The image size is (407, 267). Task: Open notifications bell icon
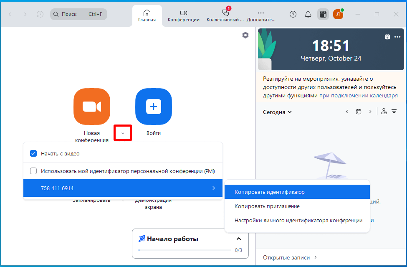(308, 14)
